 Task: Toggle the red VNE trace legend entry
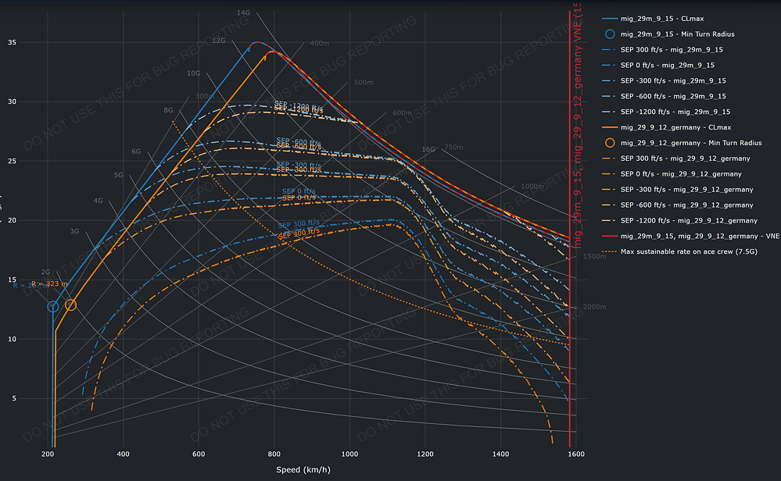[x=696, y=236]
